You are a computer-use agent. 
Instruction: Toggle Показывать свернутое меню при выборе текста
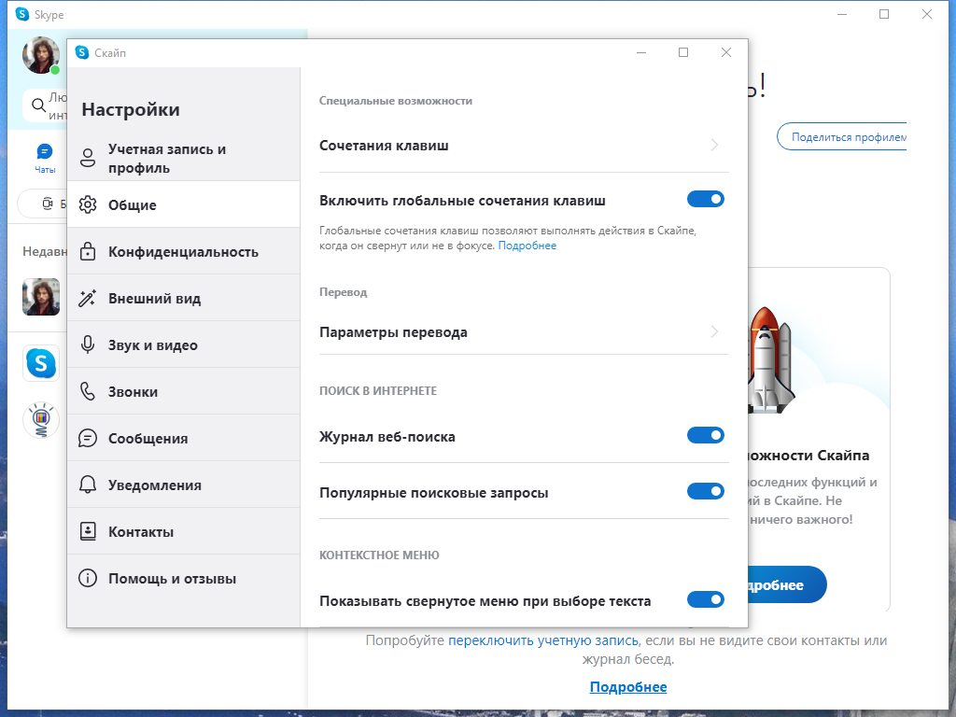706,600
